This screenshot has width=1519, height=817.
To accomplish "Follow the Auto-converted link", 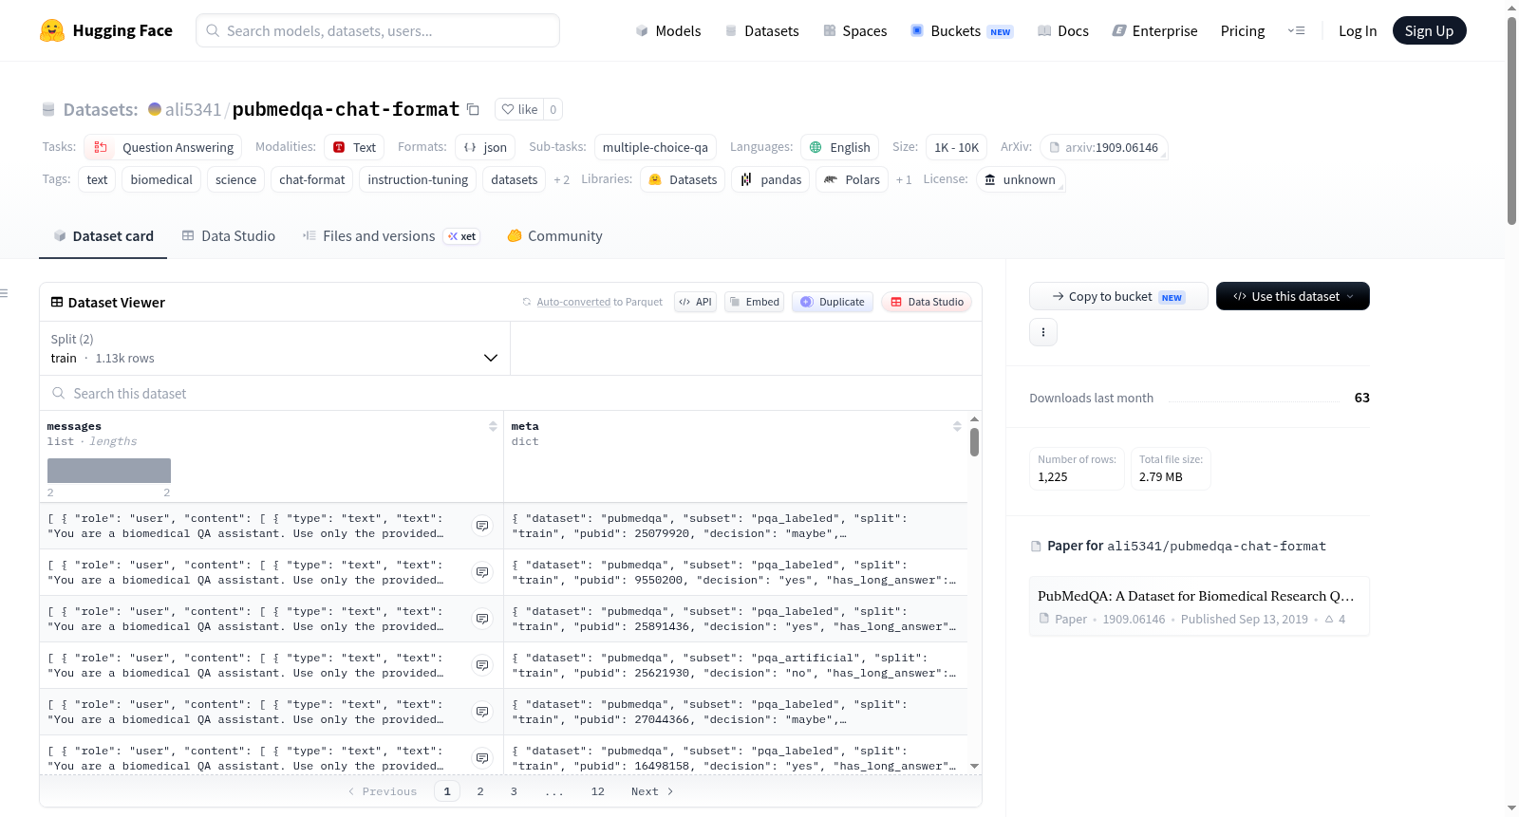I will coord(573,302).
